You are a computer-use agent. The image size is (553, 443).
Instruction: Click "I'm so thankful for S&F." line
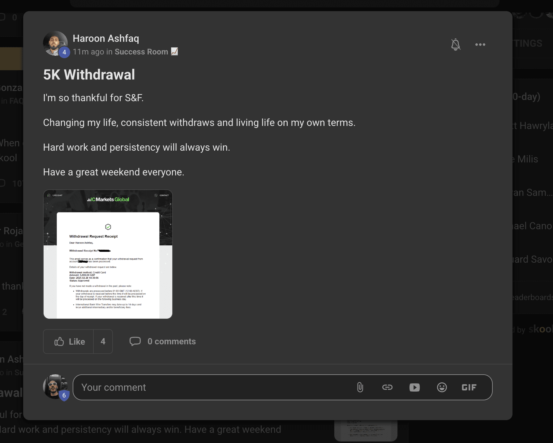click(93, 98)
